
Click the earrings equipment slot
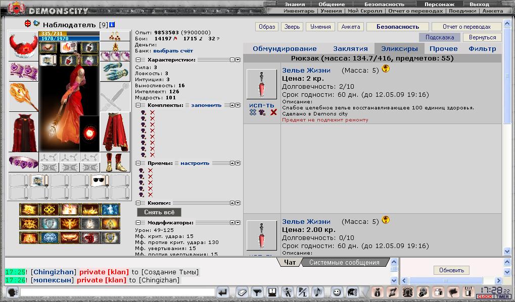point(115,36)
